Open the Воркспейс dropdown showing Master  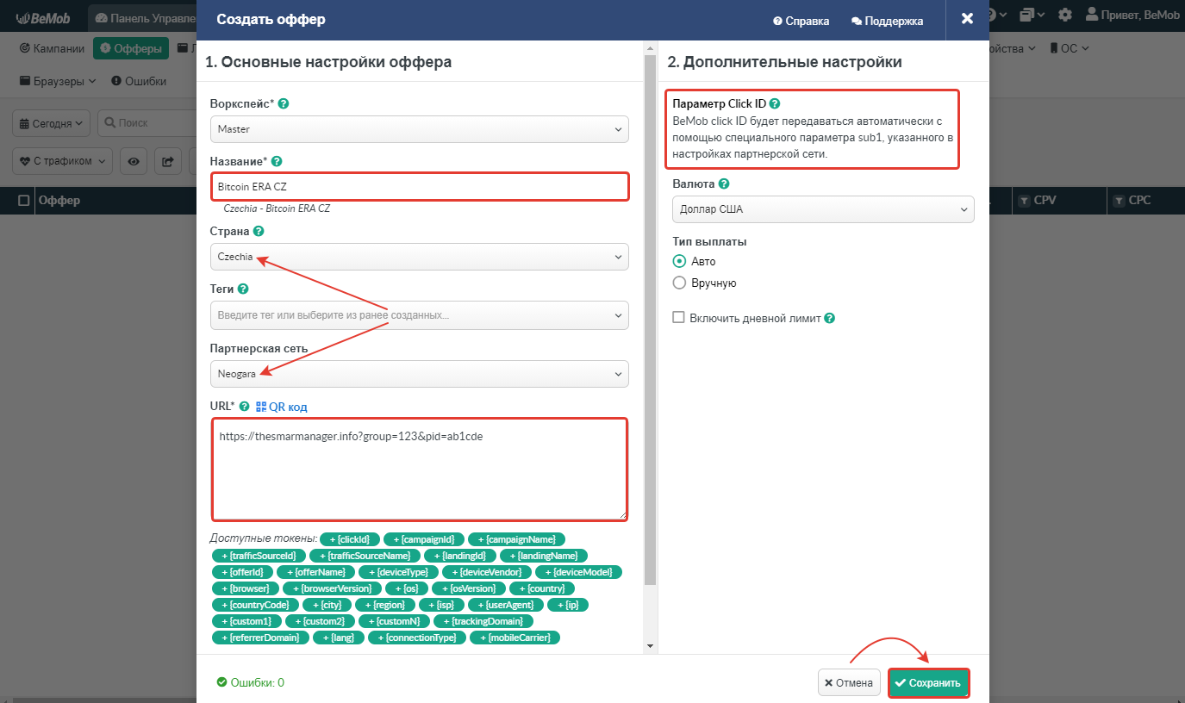point(420,129)
